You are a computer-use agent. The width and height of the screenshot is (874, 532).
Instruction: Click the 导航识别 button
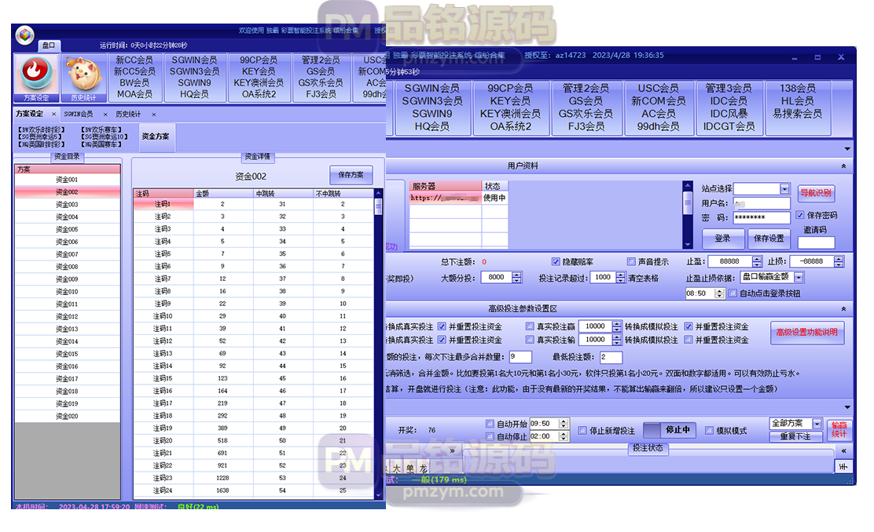[x=816, y=193]
